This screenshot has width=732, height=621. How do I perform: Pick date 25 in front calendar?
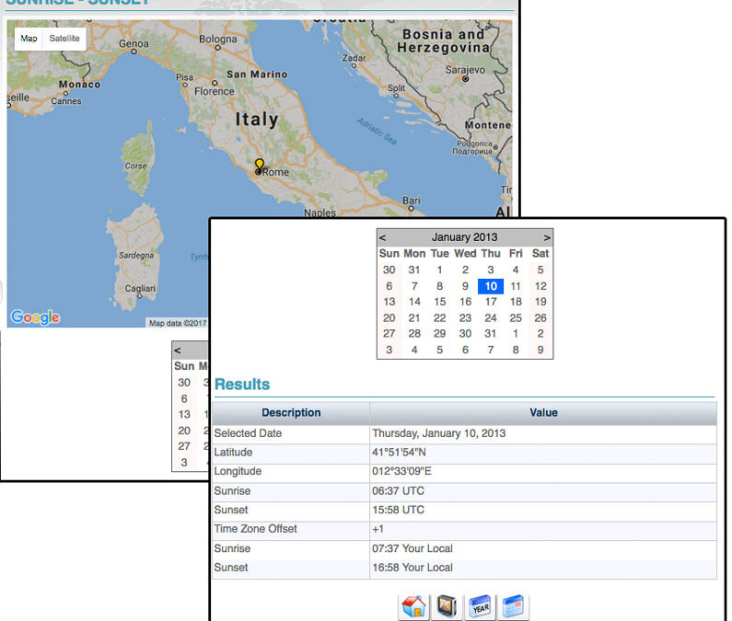click(x=516, y=317)
